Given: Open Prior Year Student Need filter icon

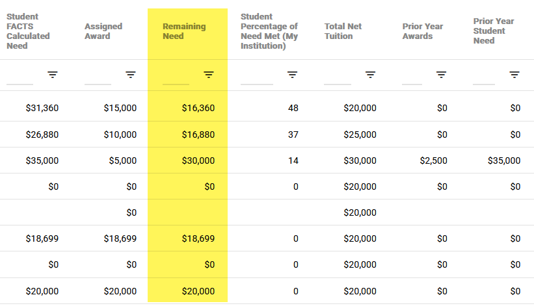Looking at the screenshot, I should click(514, 75).
